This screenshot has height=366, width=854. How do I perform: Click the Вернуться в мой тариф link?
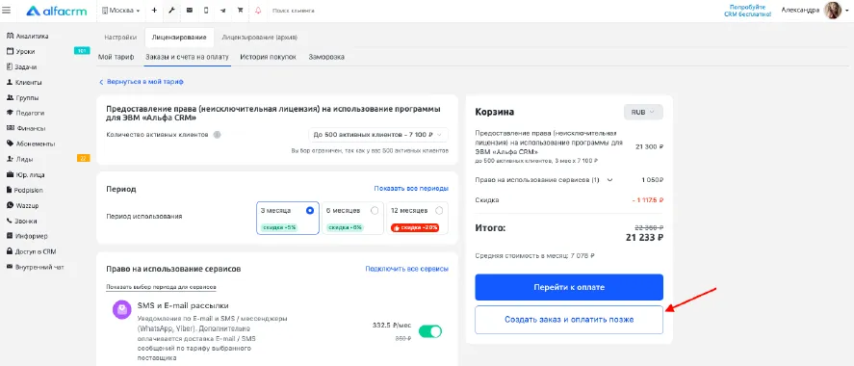[x=142, y=82]
